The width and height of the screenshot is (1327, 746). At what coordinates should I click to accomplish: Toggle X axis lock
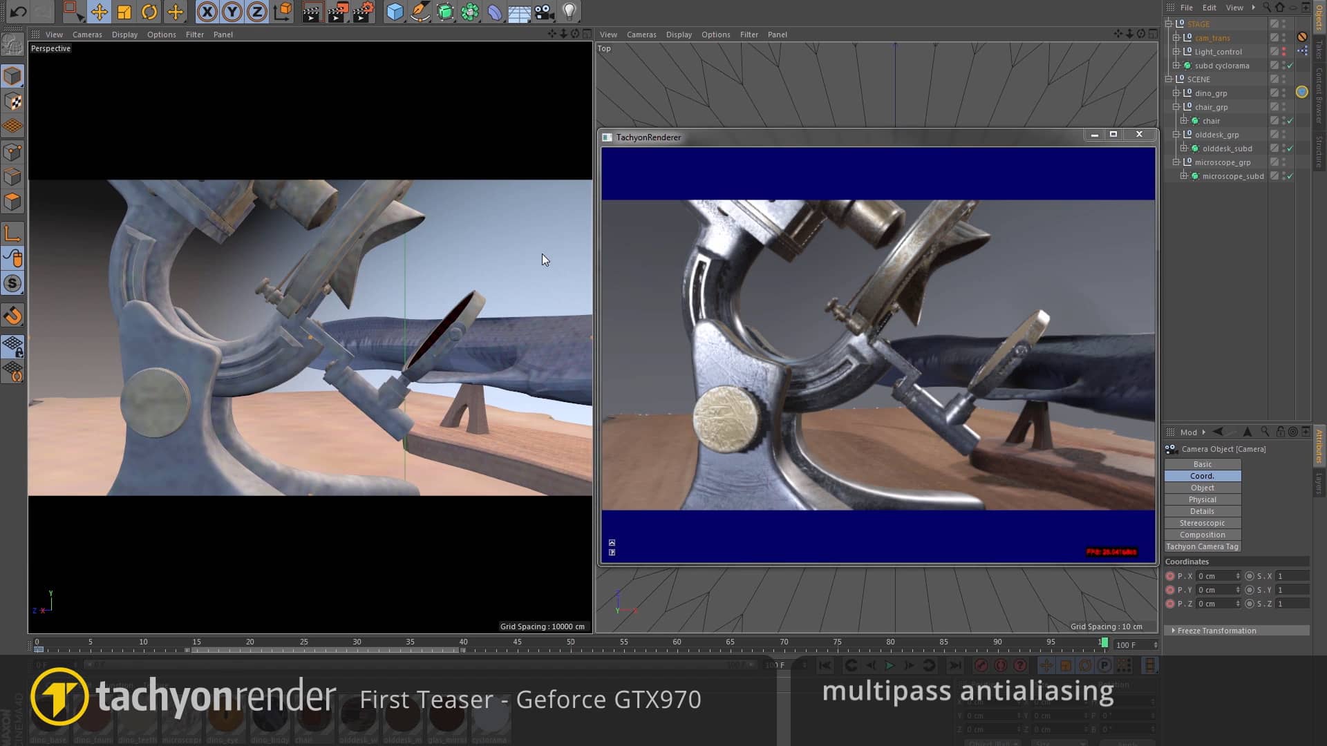tap(207, 12)
